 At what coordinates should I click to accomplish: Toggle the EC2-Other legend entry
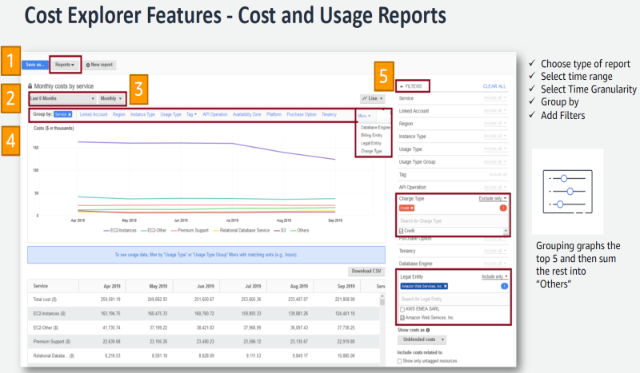[x=154, y=230]
